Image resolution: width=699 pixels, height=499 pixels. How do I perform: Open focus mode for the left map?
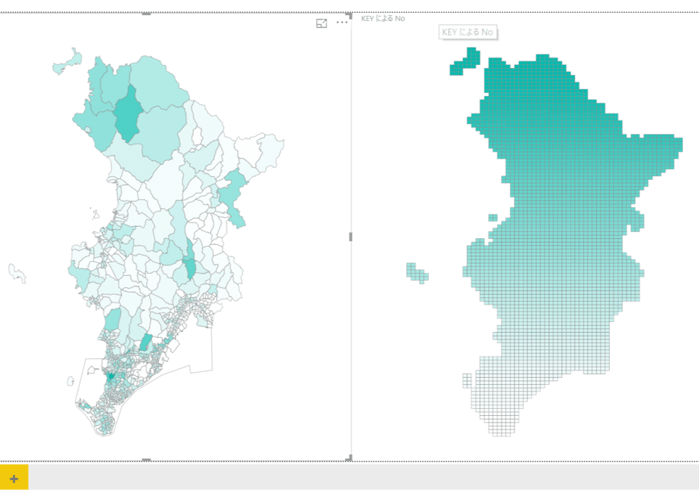pyautogui.click(x=322, y=23)
